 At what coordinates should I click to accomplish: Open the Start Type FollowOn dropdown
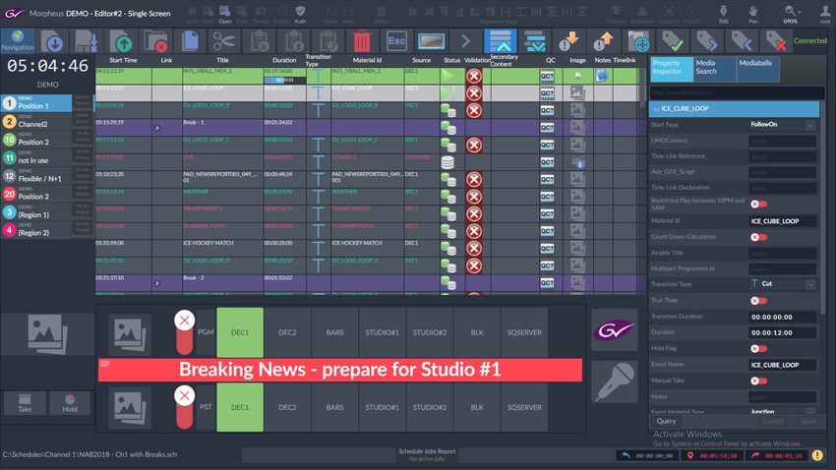(x=809, y=125)
